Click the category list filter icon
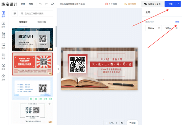The image size is (182, 125). (15, 14)
